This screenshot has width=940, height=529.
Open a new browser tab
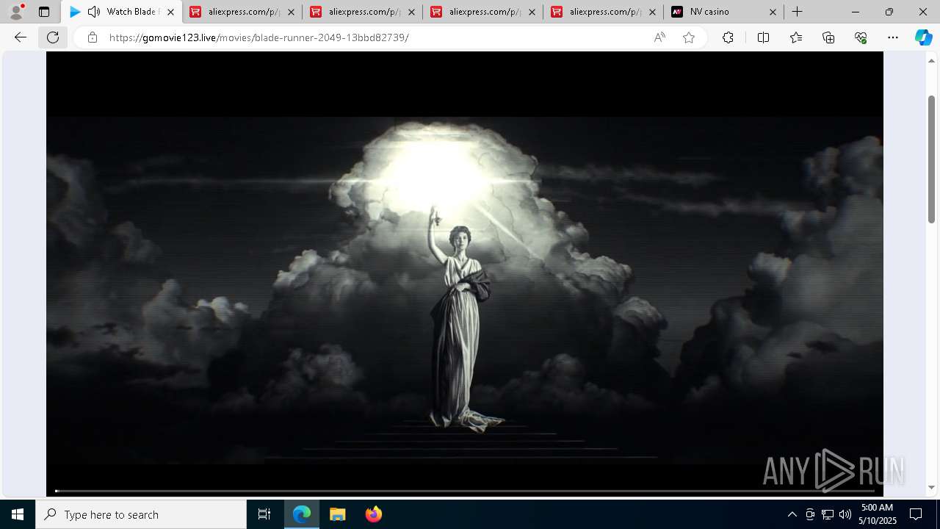click(797, 12)
